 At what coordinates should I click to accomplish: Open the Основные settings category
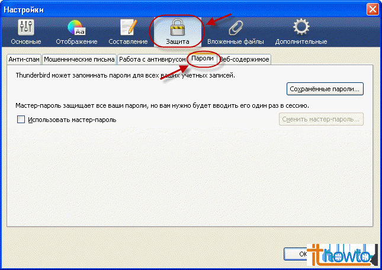pos(26,33)
